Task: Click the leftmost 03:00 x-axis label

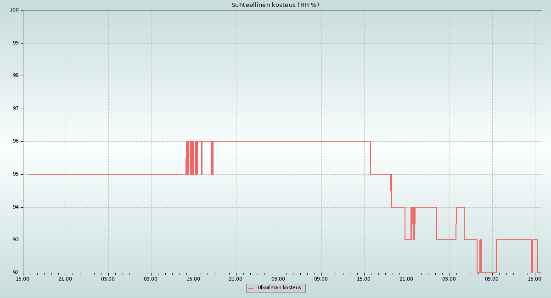Action: pos(108,279)
